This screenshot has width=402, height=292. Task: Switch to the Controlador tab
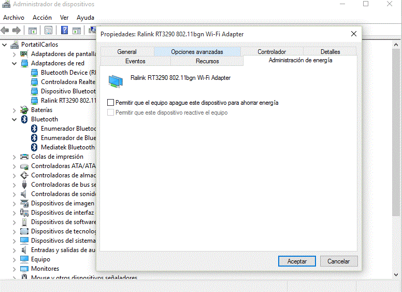point(272,51)
